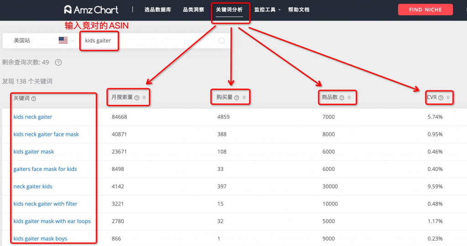Click search volume value 3221
The width and height of the screenshot is (467, 246).
118,204
